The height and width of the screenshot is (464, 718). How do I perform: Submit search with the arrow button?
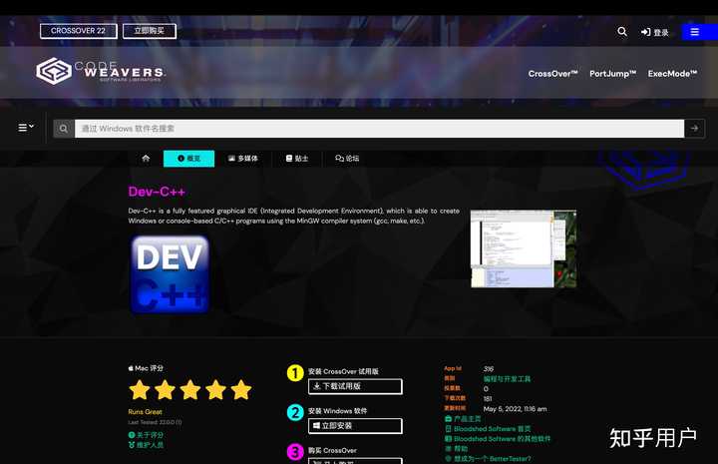pos(695,129)
